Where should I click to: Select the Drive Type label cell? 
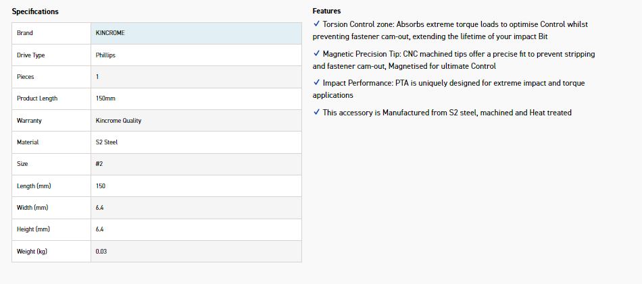[x=30, y=55]
